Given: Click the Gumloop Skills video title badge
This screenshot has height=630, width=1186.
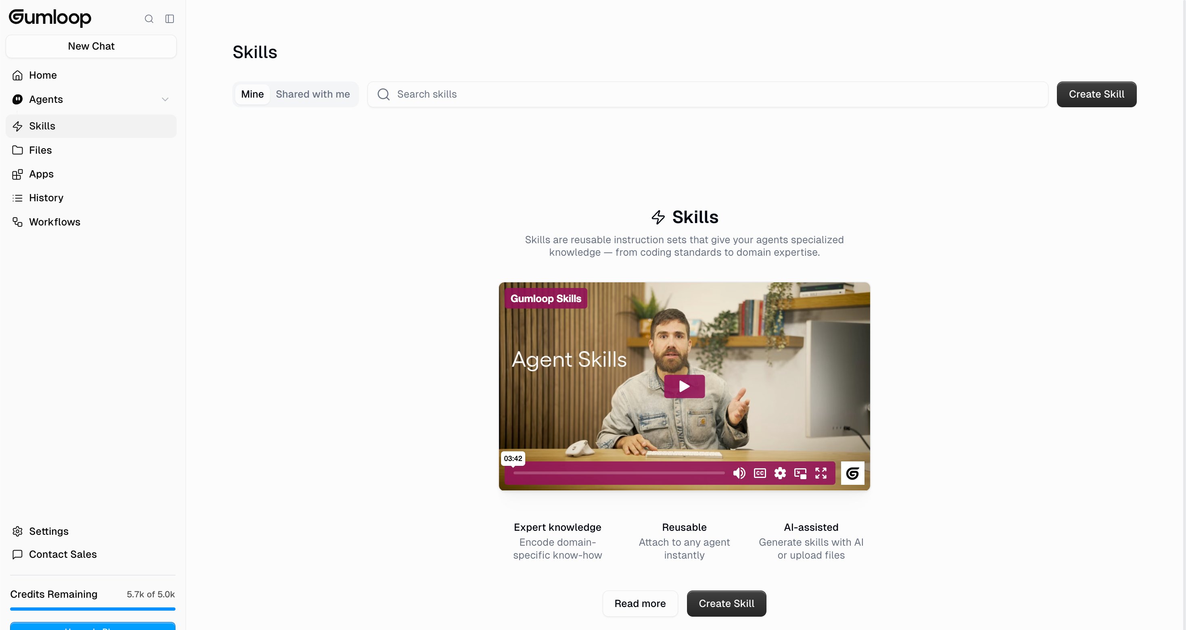Looking at the screenshot, I should [x=545, y=298].
